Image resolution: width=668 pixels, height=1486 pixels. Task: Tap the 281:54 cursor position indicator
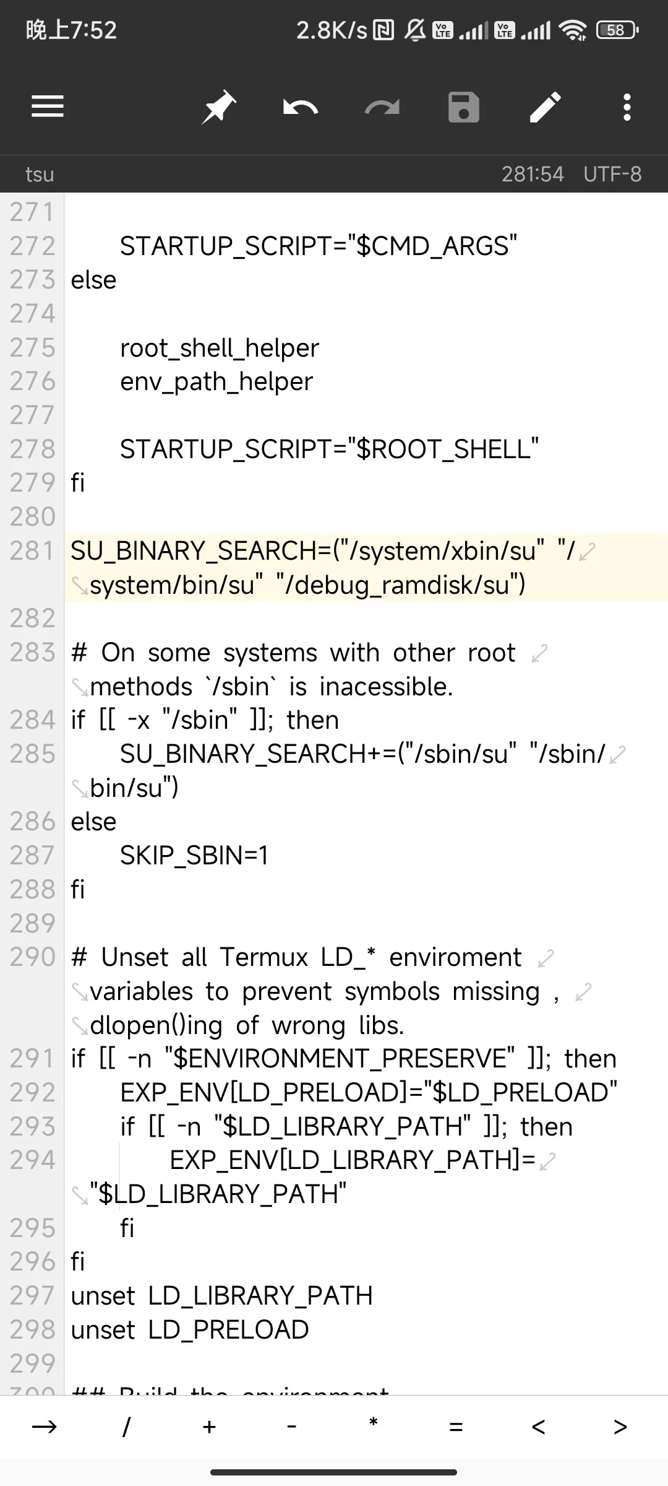click(533, 174)
